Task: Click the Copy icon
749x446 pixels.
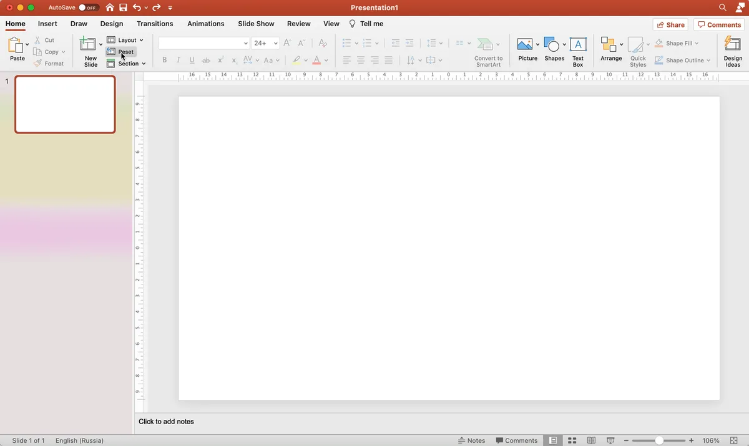Action: coord(37,52)
